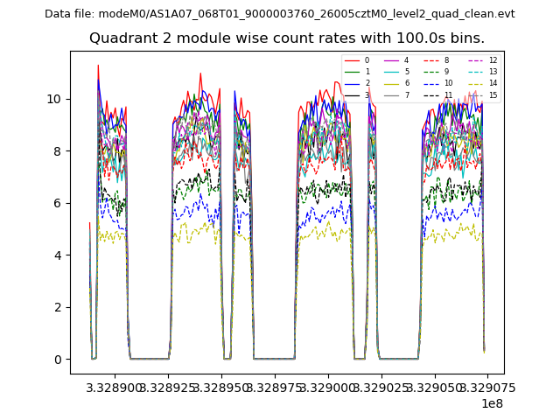
Task: Select the yellow module 6 legend entry
Action: click(392, 83)
